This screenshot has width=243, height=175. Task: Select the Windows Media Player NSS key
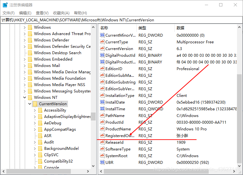point(59,85)
